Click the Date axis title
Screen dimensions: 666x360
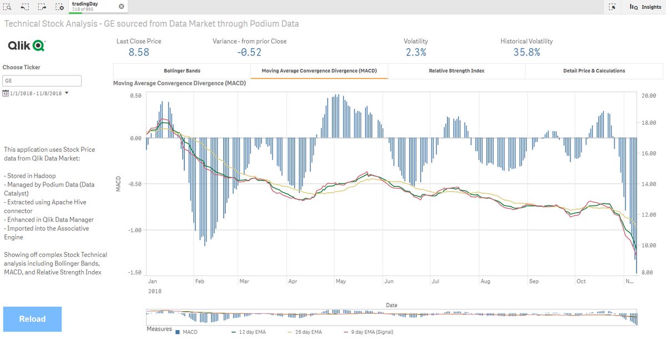[392, 305]
